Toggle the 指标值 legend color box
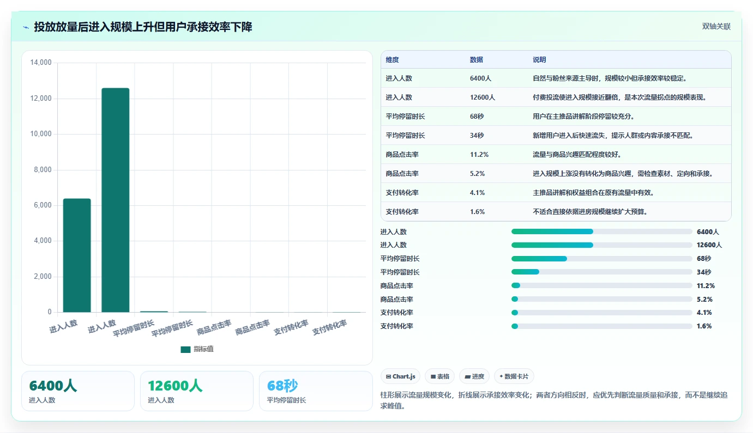 click(185, 350)
